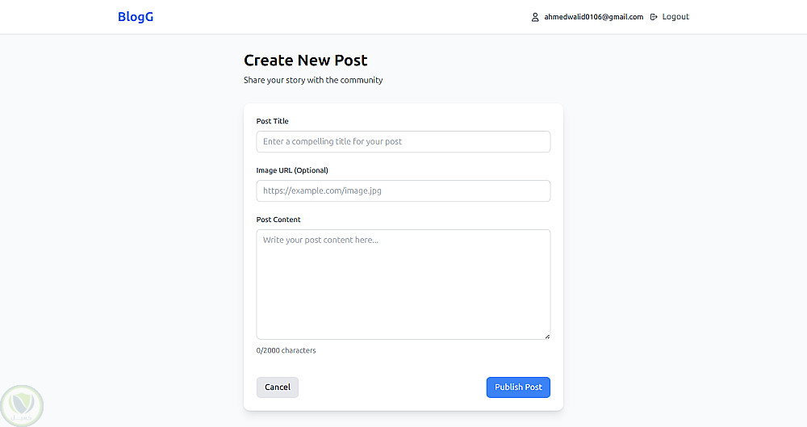Screen dimensions: 807x427
Task: Click the Post Content label
Action: tap(278, 220)
